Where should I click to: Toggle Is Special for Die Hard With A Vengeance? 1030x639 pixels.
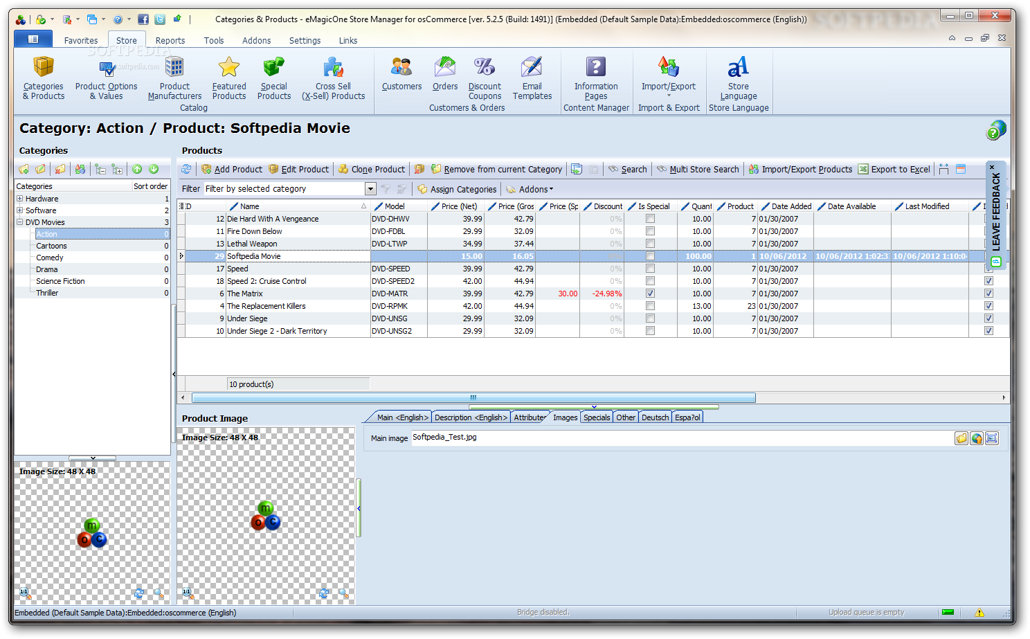click(650, 219)
